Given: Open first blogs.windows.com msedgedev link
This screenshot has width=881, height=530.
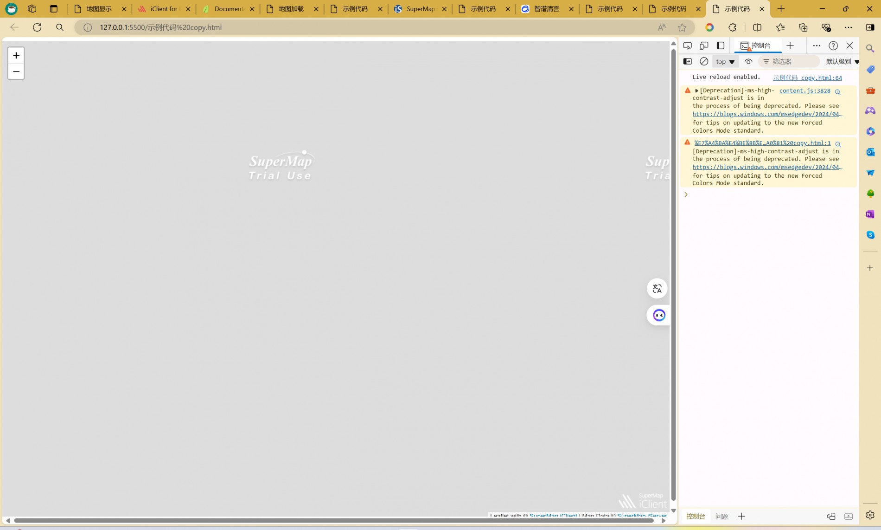Looking at the screenshot, I should click(x=767, y=114).
